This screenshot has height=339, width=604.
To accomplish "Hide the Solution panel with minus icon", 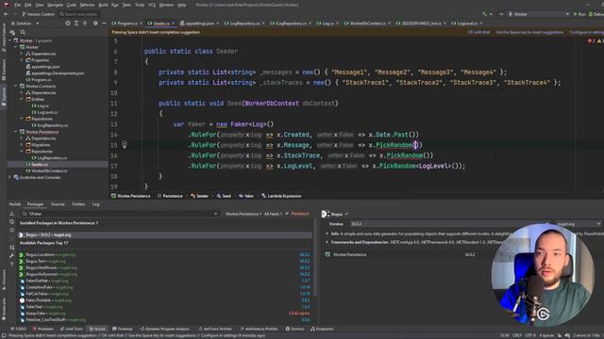I will 104,24.
